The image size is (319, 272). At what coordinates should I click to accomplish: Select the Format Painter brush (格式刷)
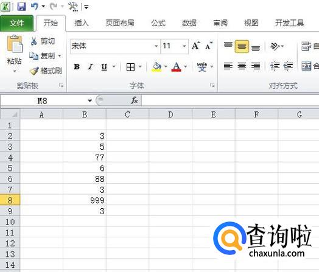tap(34, 71)
